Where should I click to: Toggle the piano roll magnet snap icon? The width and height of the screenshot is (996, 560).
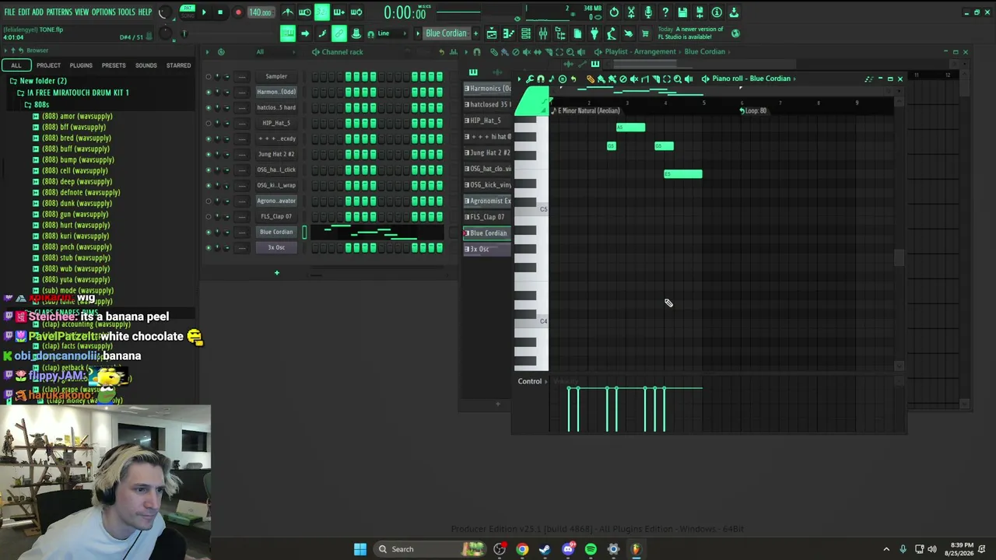[x=541, y=79]
